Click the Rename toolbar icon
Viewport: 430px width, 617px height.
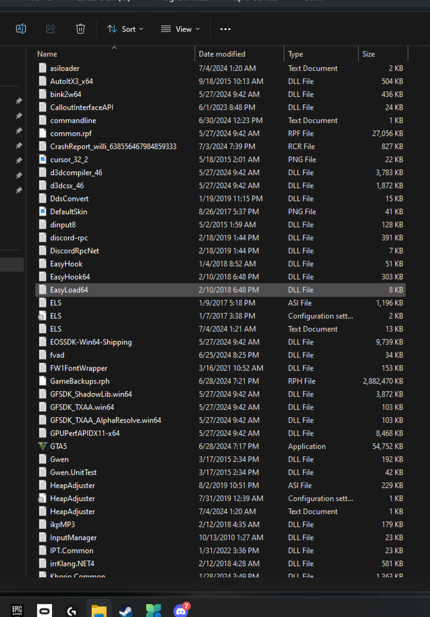coord(21,29)
